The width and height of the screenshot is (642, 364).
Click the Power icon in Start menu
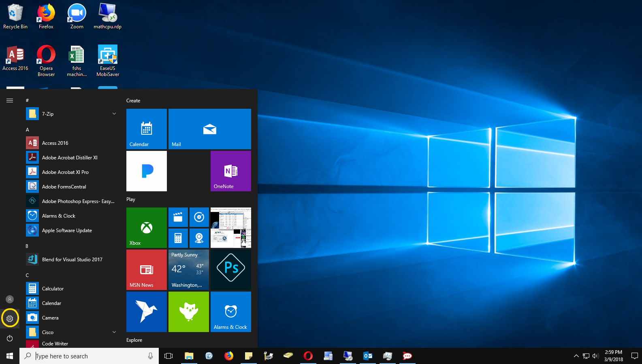click(10, 338)
